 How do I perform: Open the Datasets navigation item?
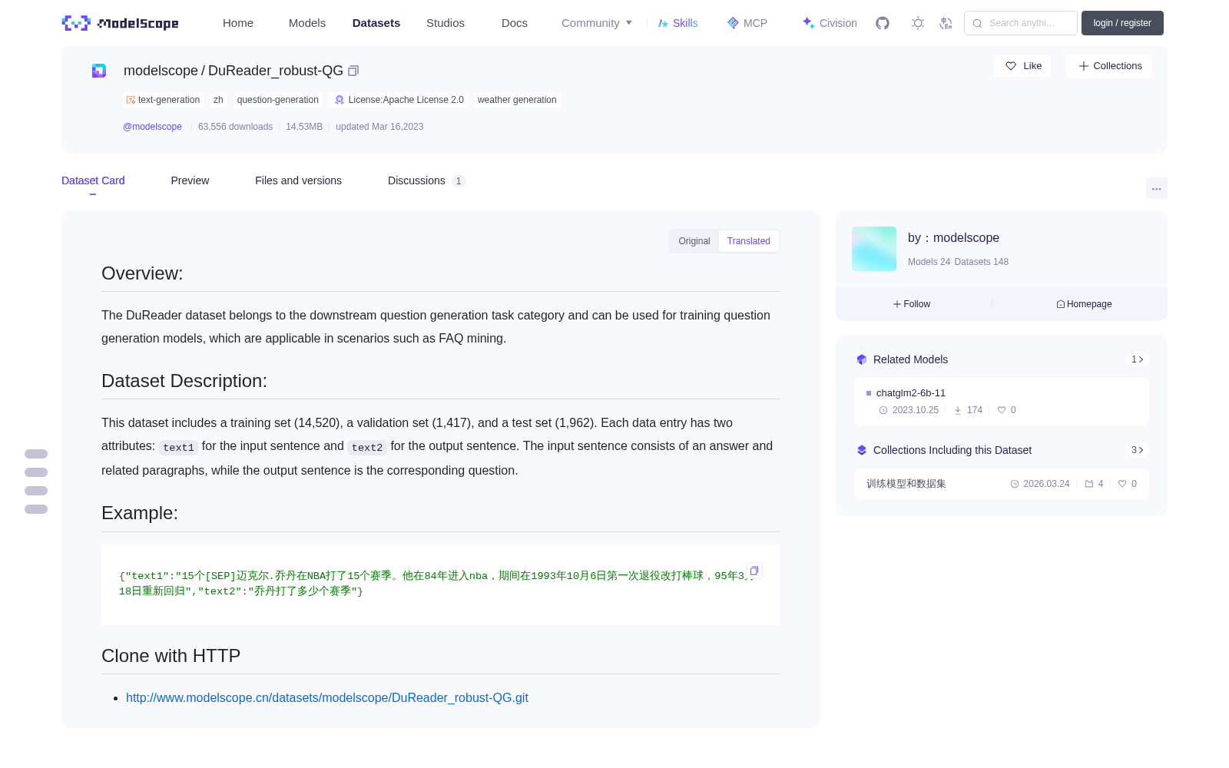pyautogui.click(x=376, y=23)
